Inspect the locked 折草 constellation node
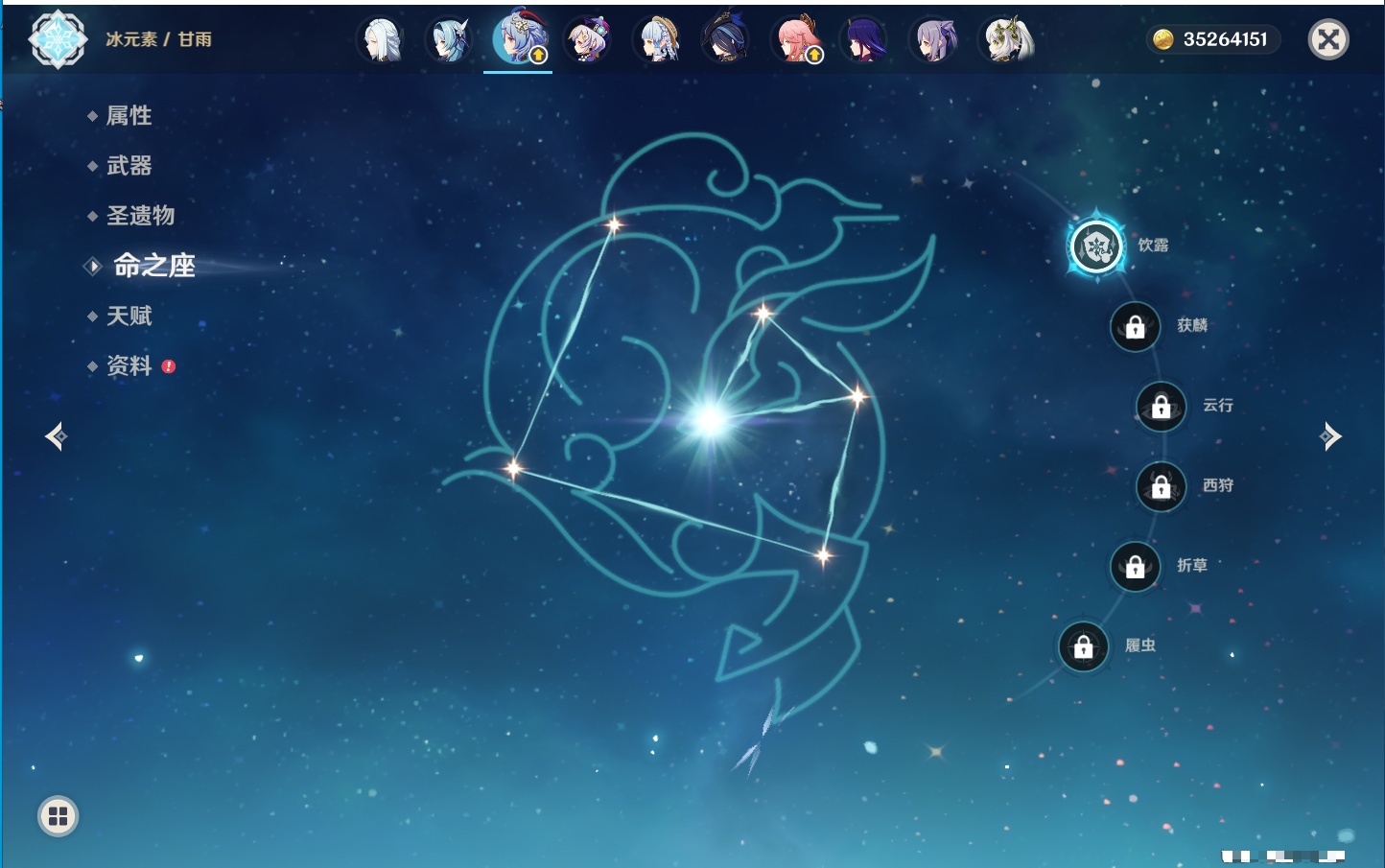 tap(1135, 567)
